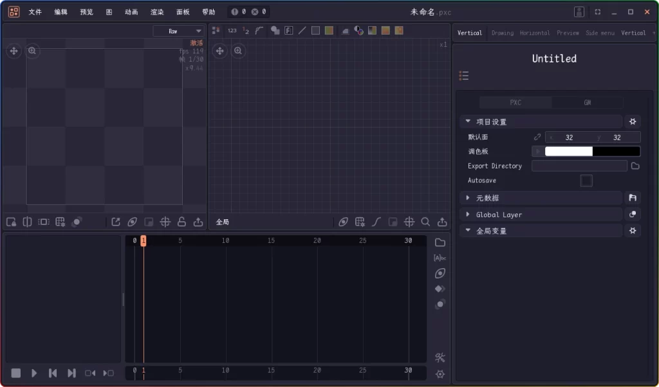
Task: Enable the Autosave checkbox
Action: [x=586, y=181]
